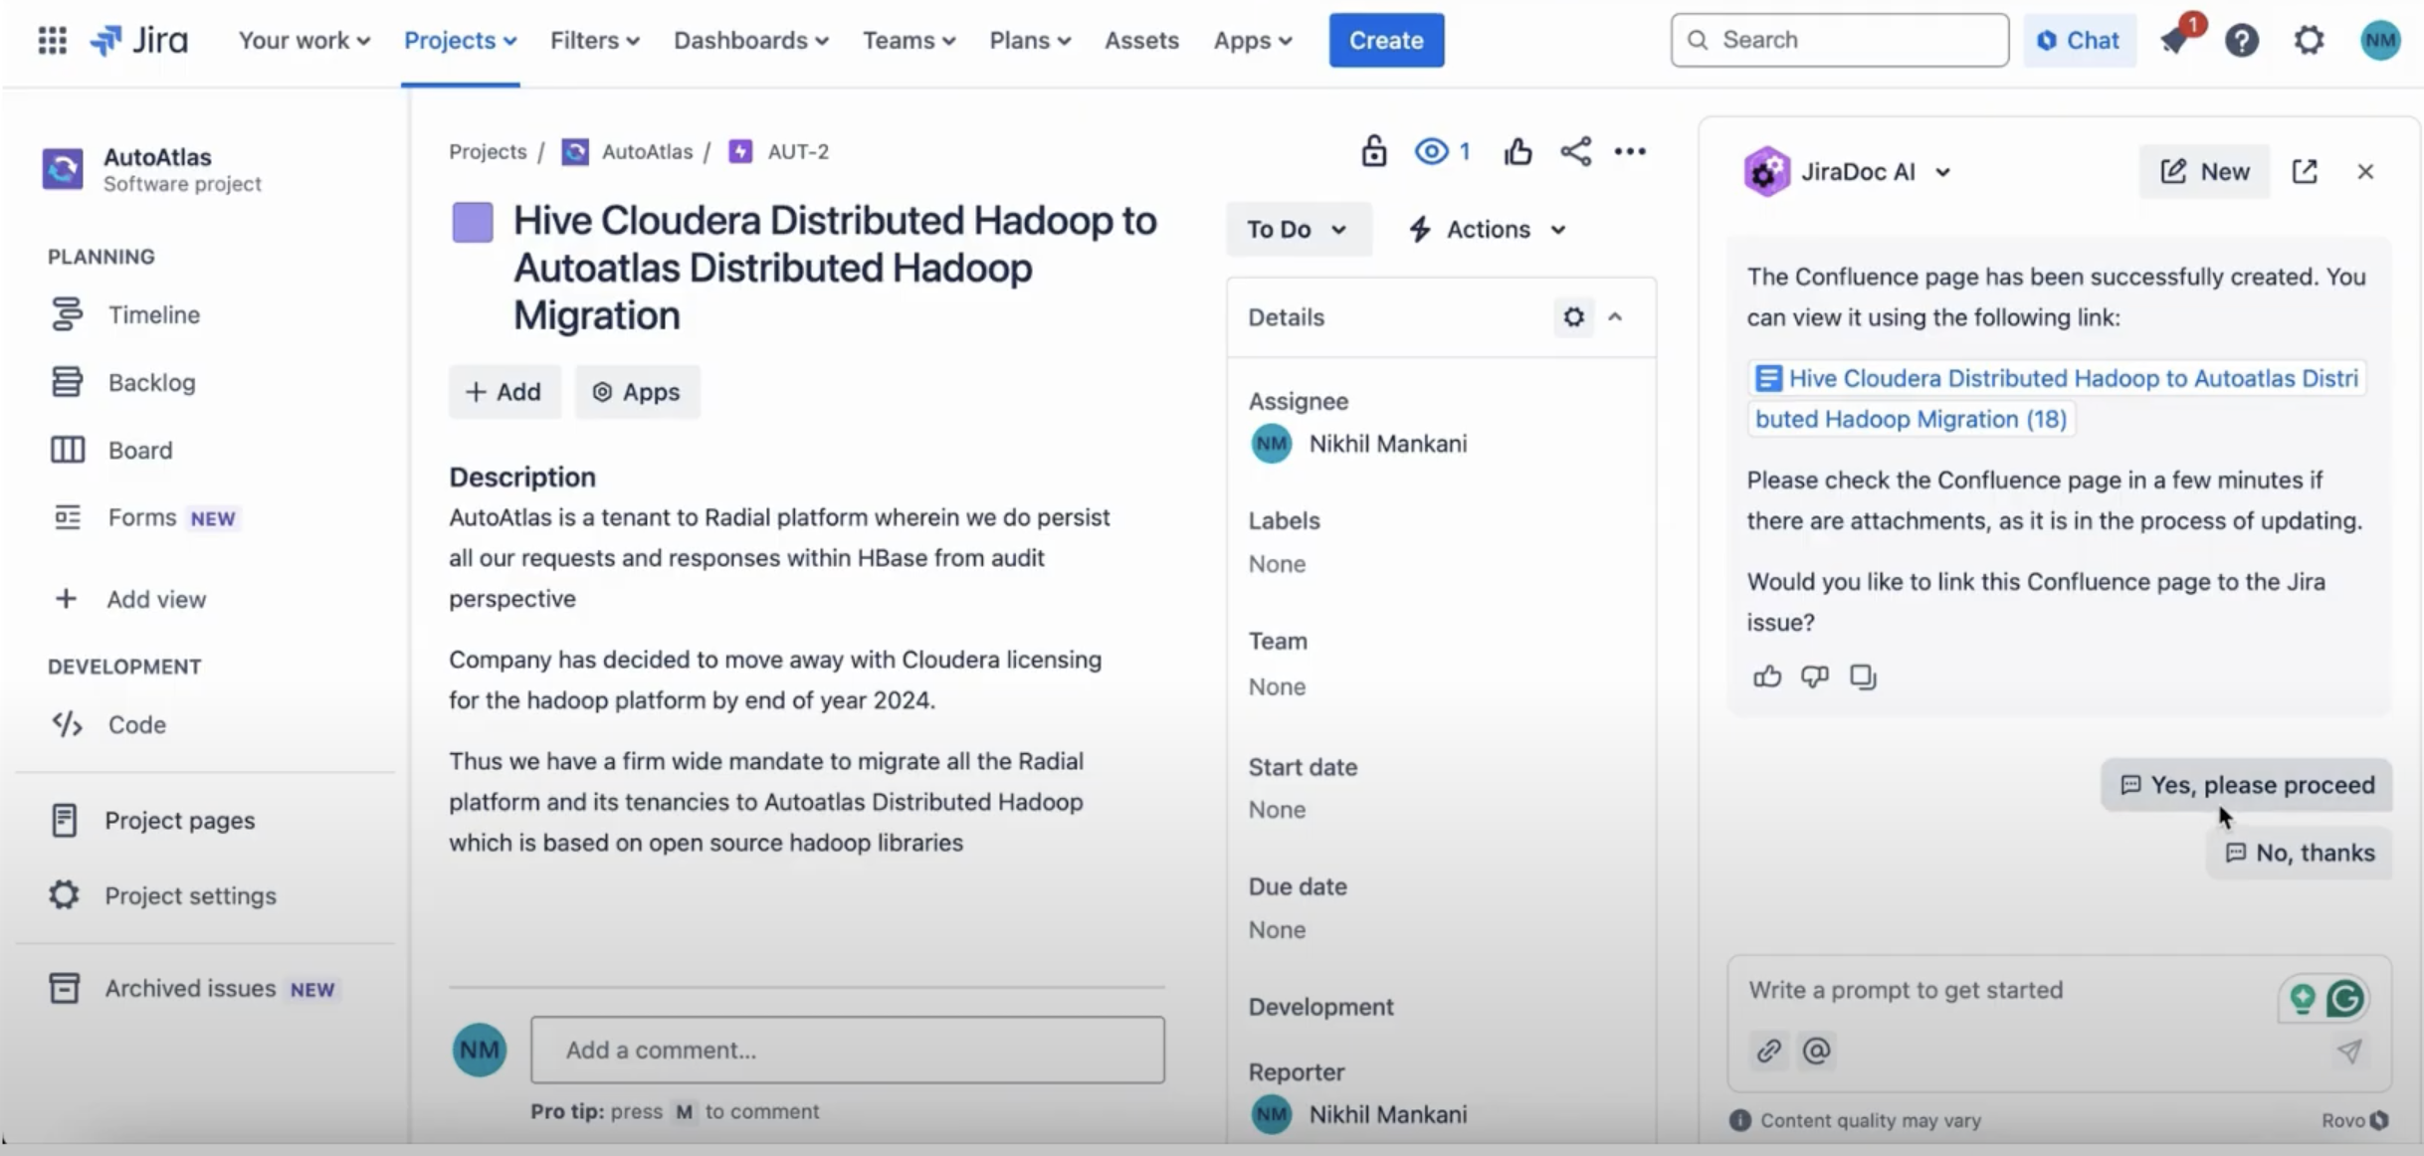Image resolution: width=2424 pixels, height=1156 pixels.
Task: Toggle the thumbs up vote on issue
Action: (1517, 151)
